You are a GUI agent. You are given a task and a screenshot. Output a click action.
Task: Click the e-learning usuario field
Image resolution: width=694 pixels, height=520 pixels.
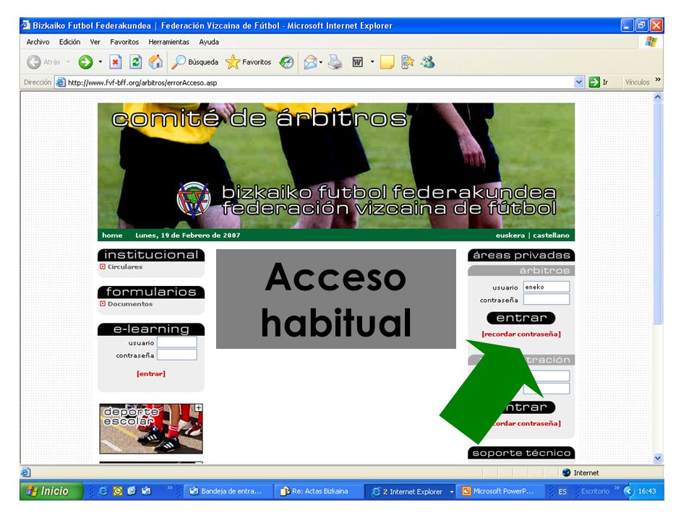(176, 342)
